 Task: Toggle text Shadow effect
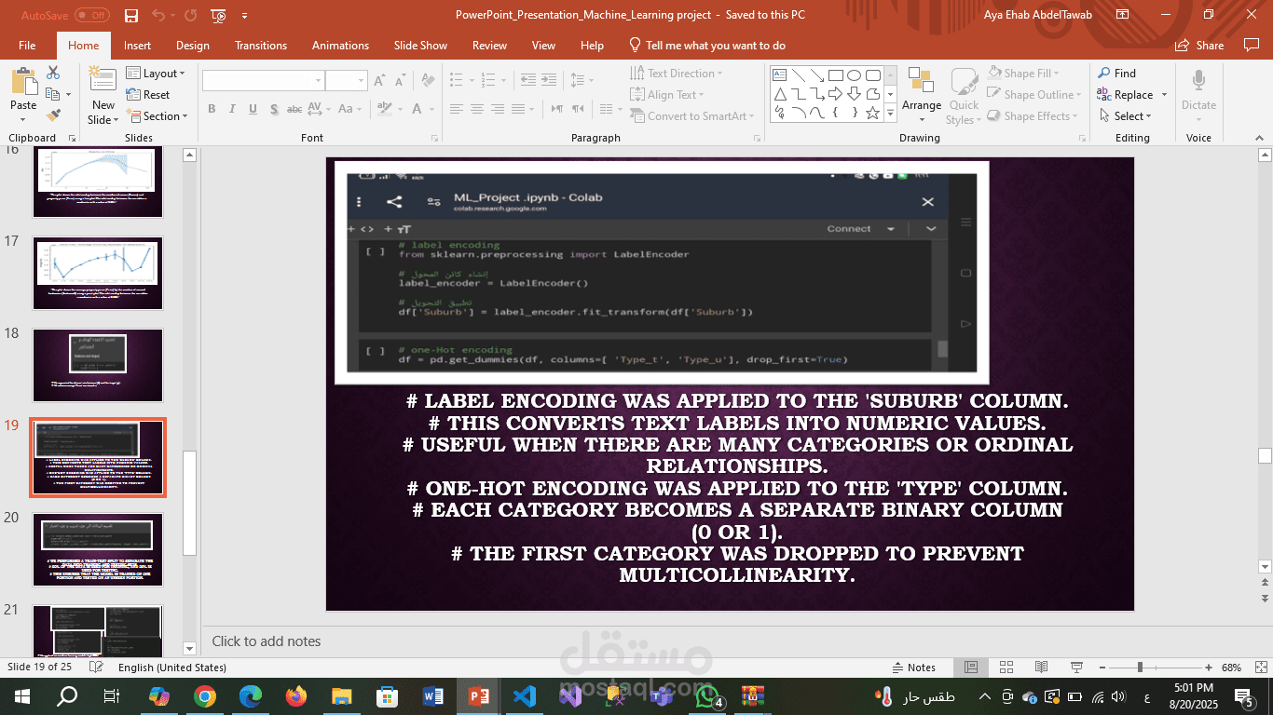[274, 109]
